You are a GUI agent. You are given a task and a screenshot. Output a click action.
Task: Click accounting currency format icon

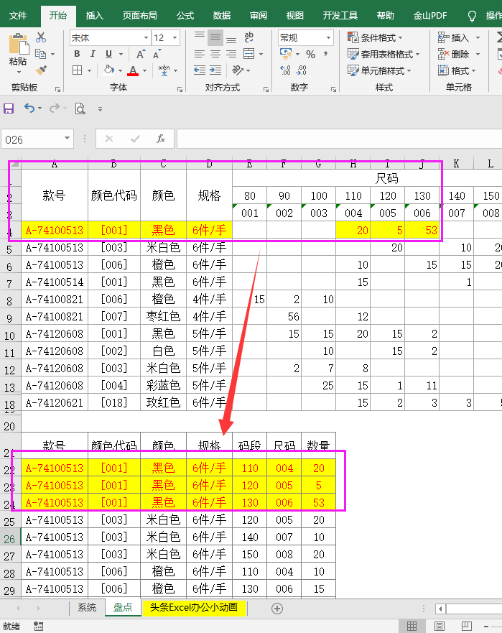[x=286, y=54]
